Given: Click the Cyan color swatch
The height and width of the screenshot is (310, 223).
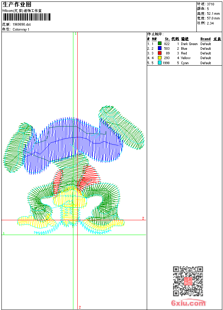Looking at the screenshot, I should (160, 62).
